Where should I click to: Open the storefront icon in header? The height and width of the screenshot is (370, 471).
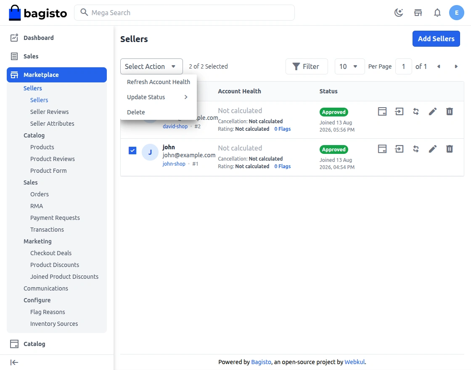click(418, 13)
